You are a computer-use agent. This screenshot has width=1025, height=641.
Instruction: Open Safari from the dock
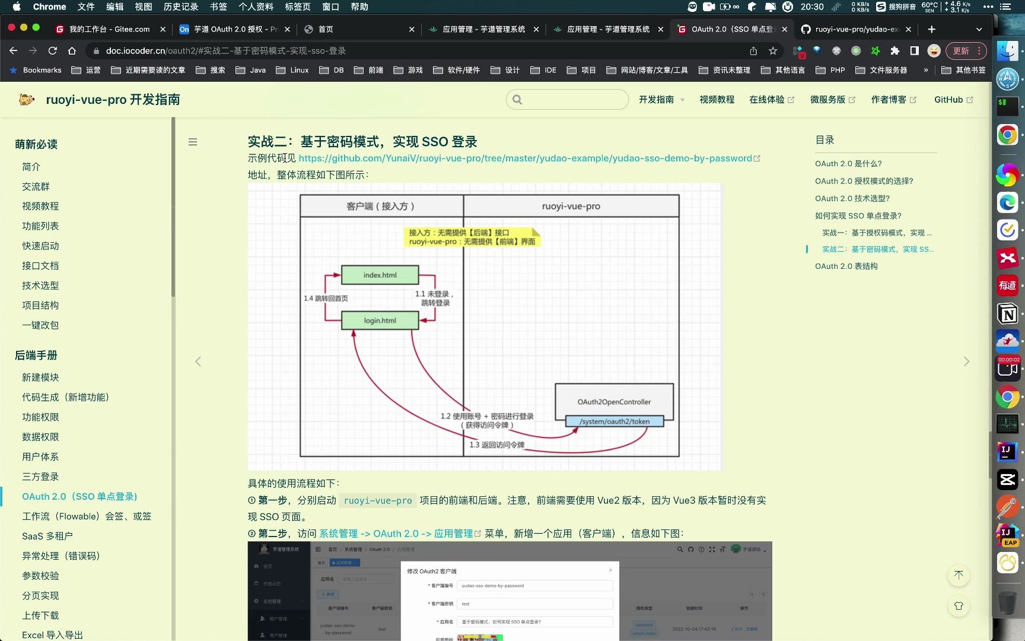(x=1007, y=79)
